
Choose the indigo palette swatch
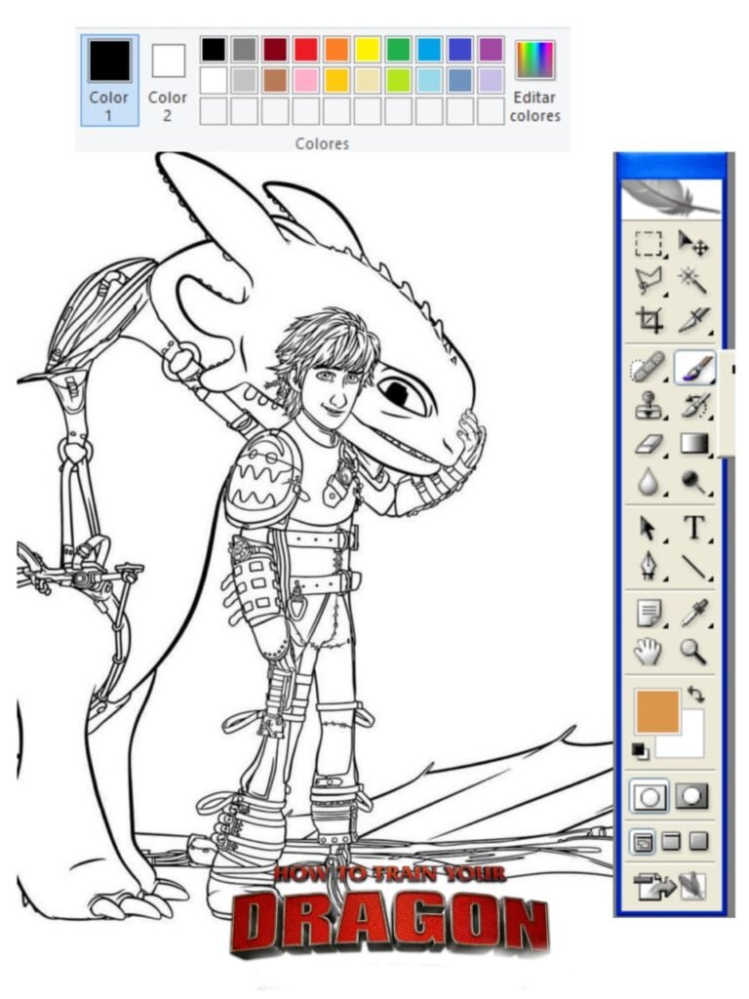(460, 50)
